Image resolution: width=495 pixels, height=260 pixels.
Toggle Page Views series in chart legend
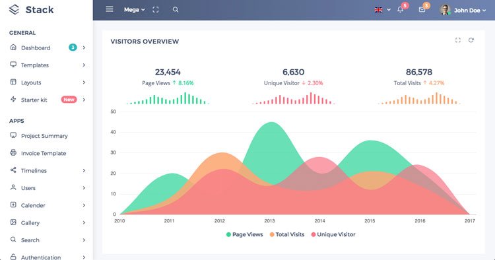245,234
